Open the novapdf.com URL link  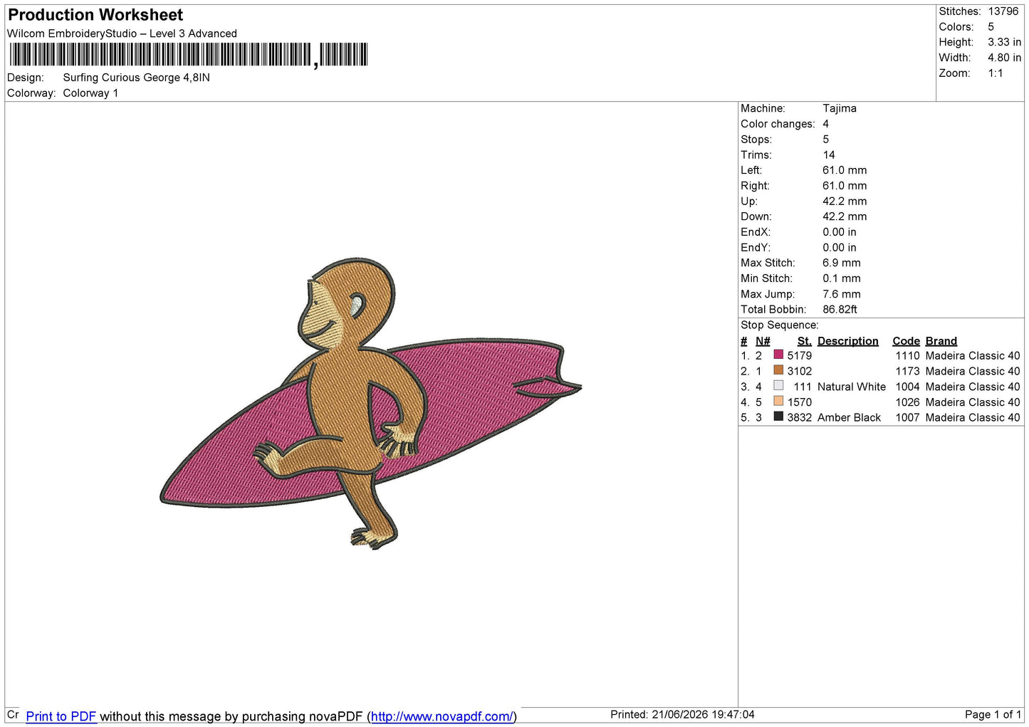pos(441,716)
